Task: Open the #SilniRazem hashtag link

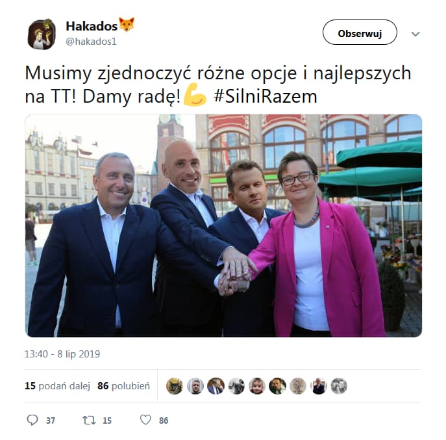Action: (x=265, y=96)
